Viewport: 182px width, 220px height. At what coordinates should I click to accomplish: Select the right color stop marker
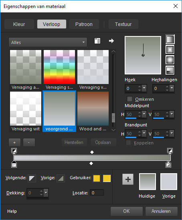coord(168,164)
